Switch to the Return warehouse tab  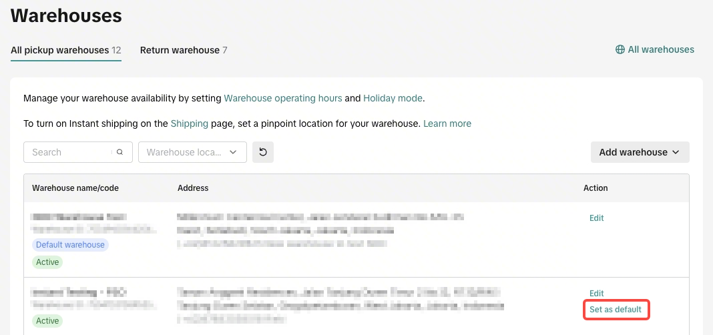pyautogui.click(x=183, y=50)
